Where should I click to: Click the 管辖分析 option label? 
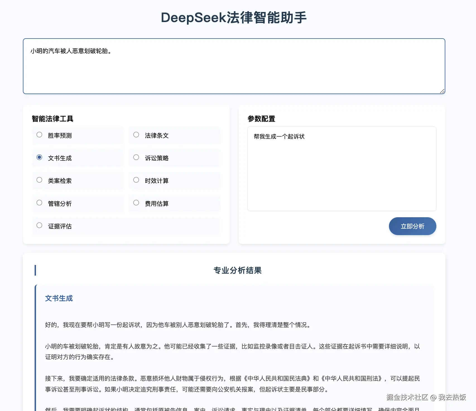coord(60,204)
